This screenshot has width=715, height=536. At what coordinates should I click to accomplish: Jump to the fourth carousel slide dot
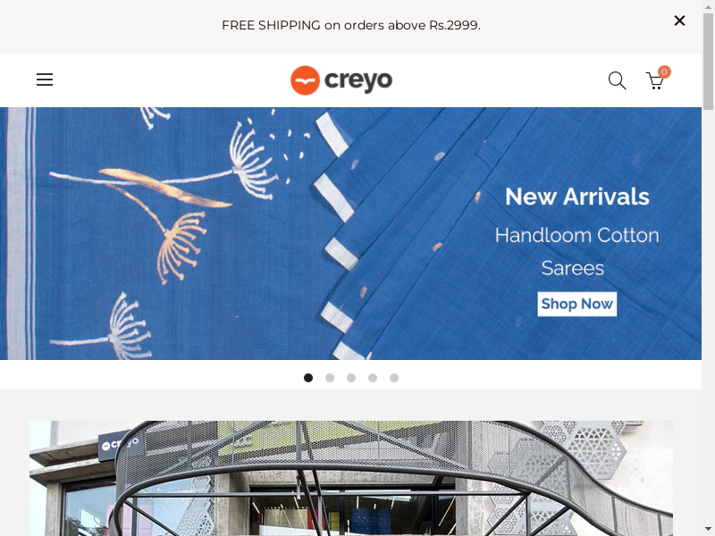click(x=373, y=378)
